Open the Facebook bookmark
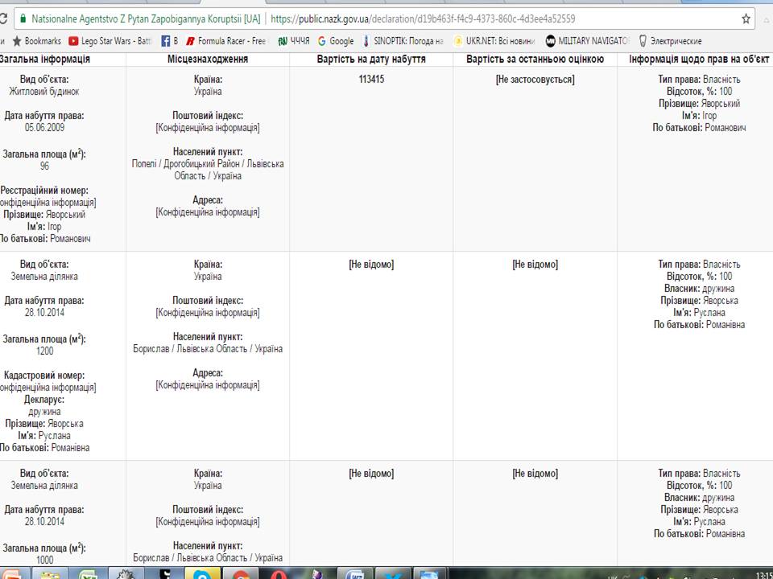Image resolution: width=773 pixels, height=579 pixels. [169, 41]
